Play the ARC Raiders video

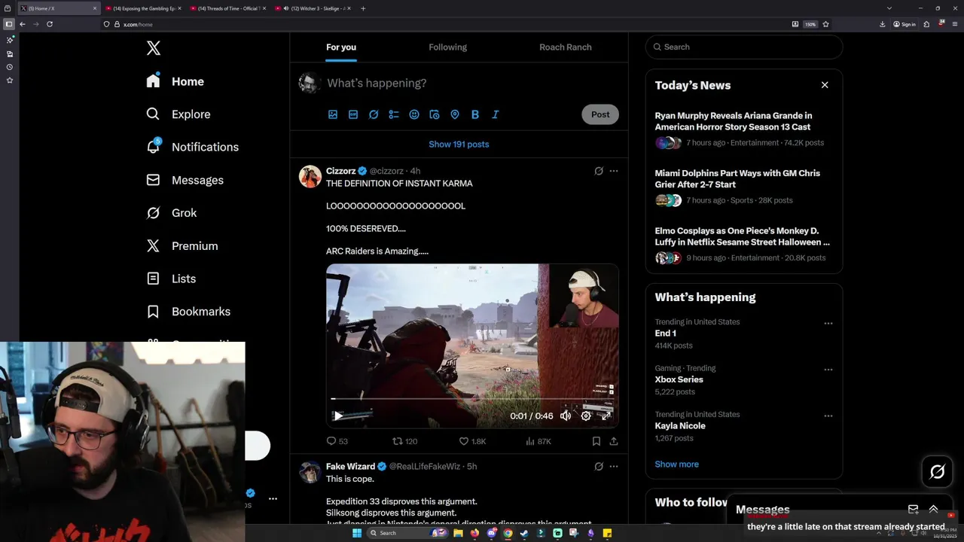coord(338,416)
